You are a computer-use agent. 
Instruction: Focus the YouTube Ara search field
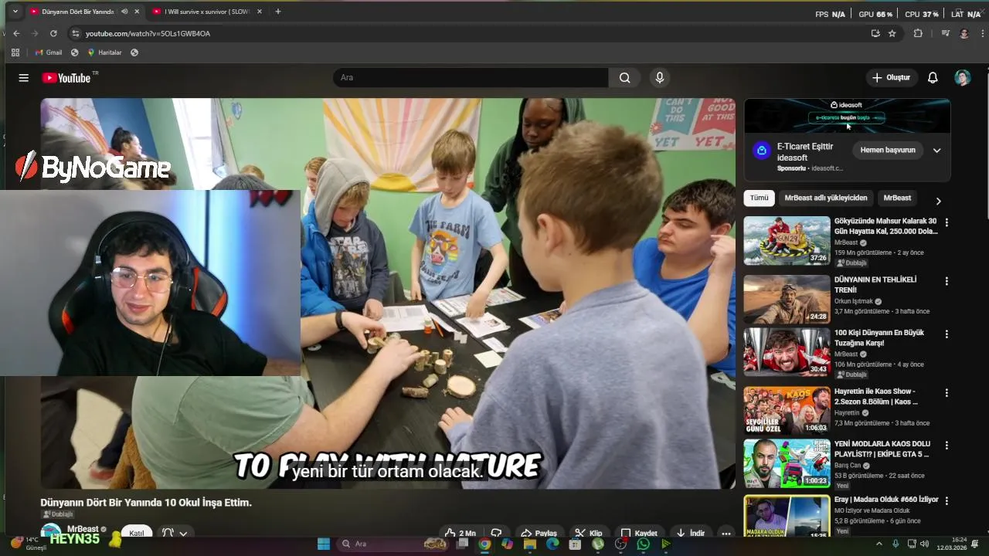[471, 78]
